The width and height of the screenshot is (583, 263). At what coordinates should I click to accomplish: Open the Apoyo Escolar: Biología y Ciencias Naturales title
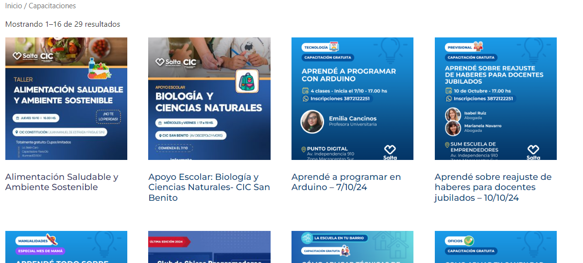[x=209, y=187]
